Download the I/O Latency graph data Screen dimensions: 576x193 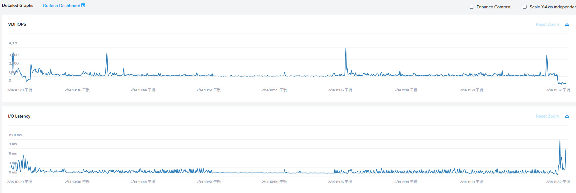[567, 116]
